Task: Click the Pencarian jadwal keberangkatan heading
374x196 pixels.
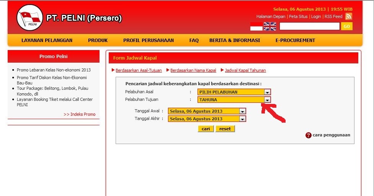Action: [x=193, y=84]
